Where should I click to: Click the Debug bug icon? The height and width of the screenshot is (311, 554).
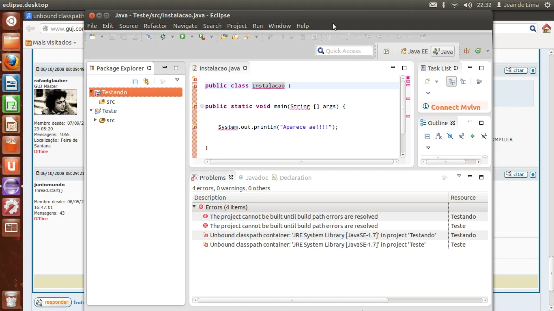coord(163,37)
